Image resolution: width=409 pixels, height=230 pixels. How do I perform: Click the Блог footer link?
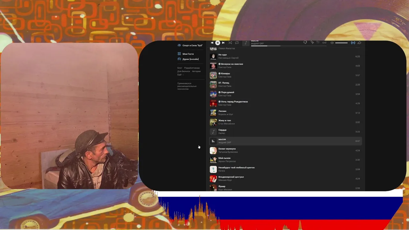point(180,68)
